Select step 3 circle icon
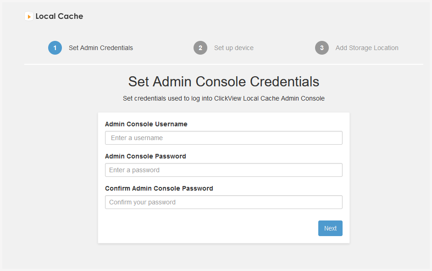This screenshot has height=271, width=432. click(x=322, y=48)
